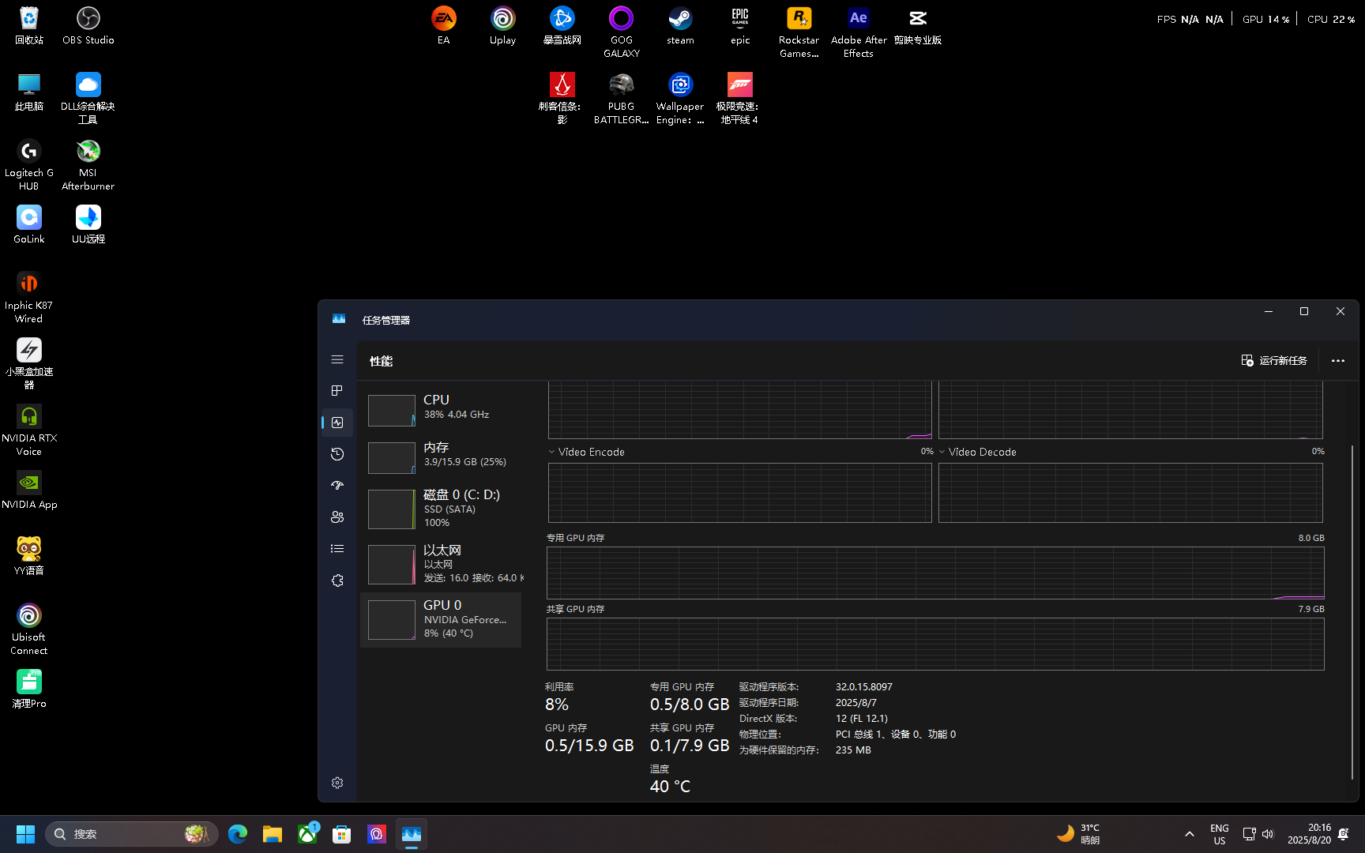Open OBS Studio desktop icon

click(x=88, y=25)
